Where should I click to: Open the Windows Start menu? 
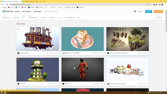click(x=2, y=93)
